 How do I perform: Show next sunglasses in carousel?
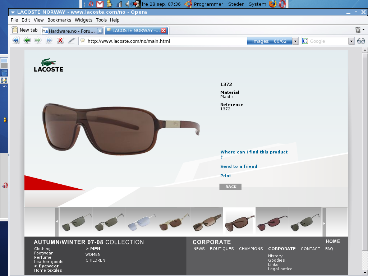[x=324, y=223]
